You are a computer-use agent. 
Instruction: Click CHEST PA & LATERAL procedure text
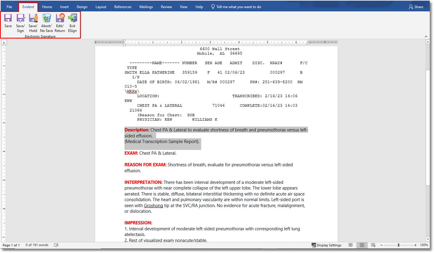pos(159,106)
